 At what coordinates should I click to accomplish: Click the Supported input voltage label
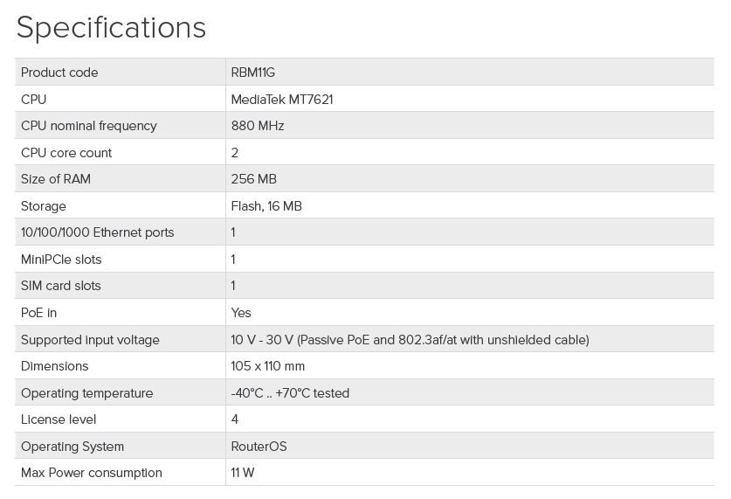[91, 339]
